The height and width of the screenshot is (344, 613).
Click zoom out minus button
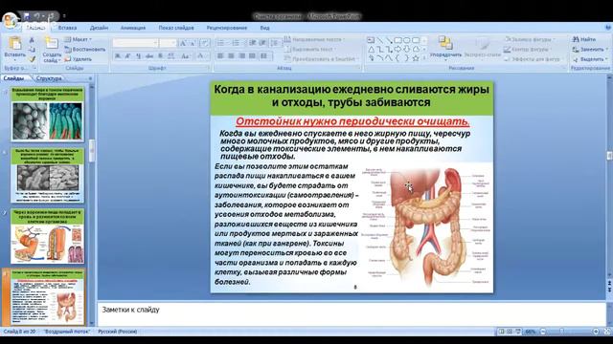click(543, 332)
